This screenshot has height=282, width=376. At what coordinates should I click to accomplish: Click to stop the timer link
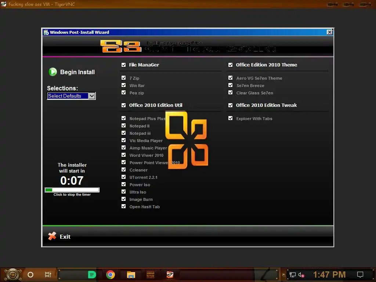[72, 195]
